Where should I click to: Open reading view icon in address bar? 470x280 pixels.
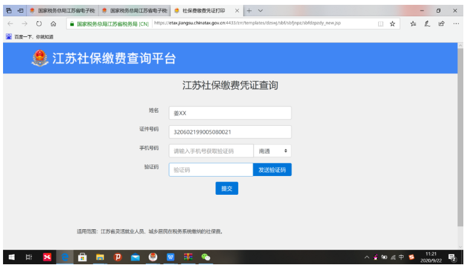pyautogui.click(x=380, y=24)
